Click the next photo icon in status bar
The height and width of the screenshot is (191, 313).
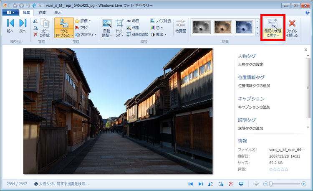click(201, 184)
